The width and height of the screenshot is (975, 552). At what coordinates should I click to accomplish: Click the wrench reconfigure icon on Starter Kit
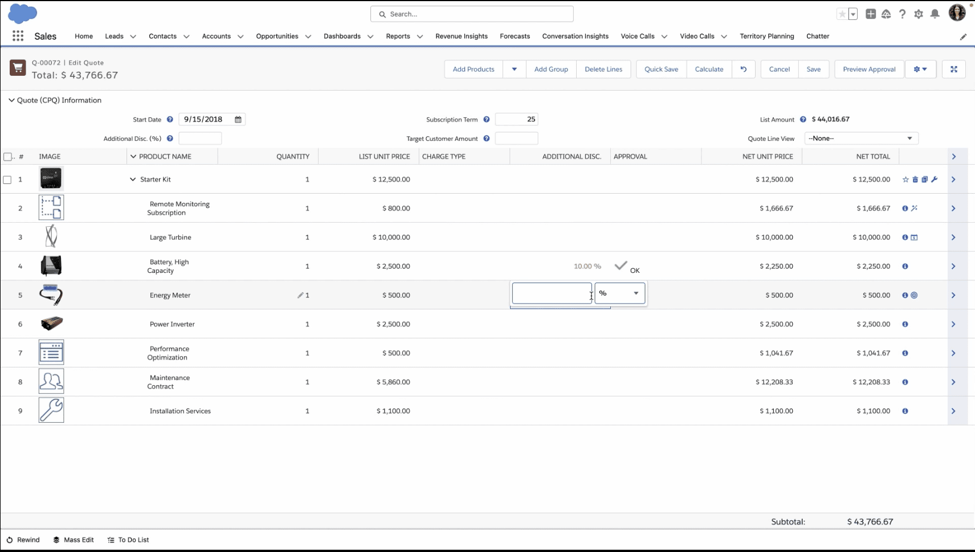click(934, 179)
